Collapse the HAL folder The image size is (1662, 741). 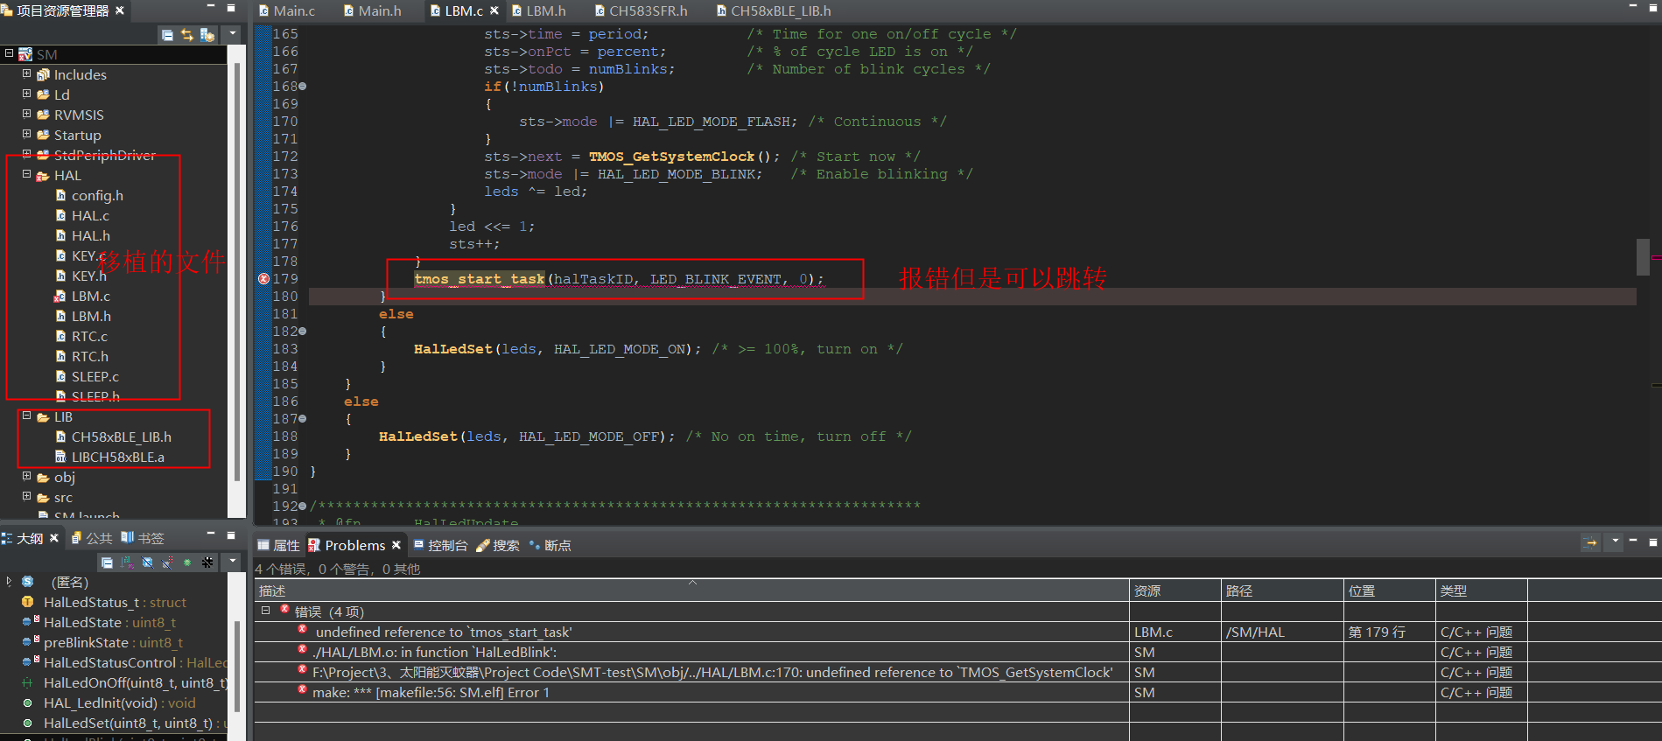tap(26, 174)
